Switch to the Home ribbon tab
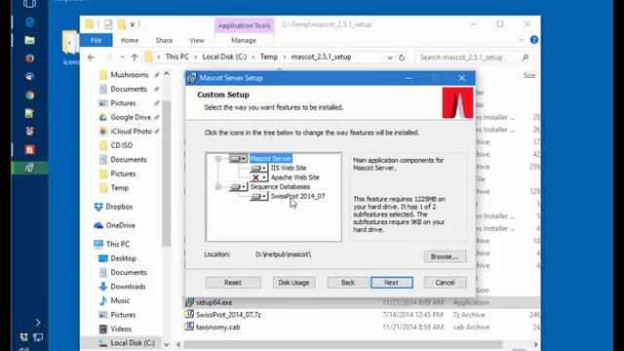Screen dimensions: 624x351 click(130, 40)
